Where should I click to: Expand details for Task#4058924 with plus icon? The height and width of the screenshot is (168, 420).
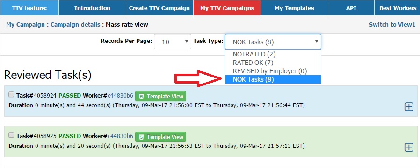click(x=409, y=106)
